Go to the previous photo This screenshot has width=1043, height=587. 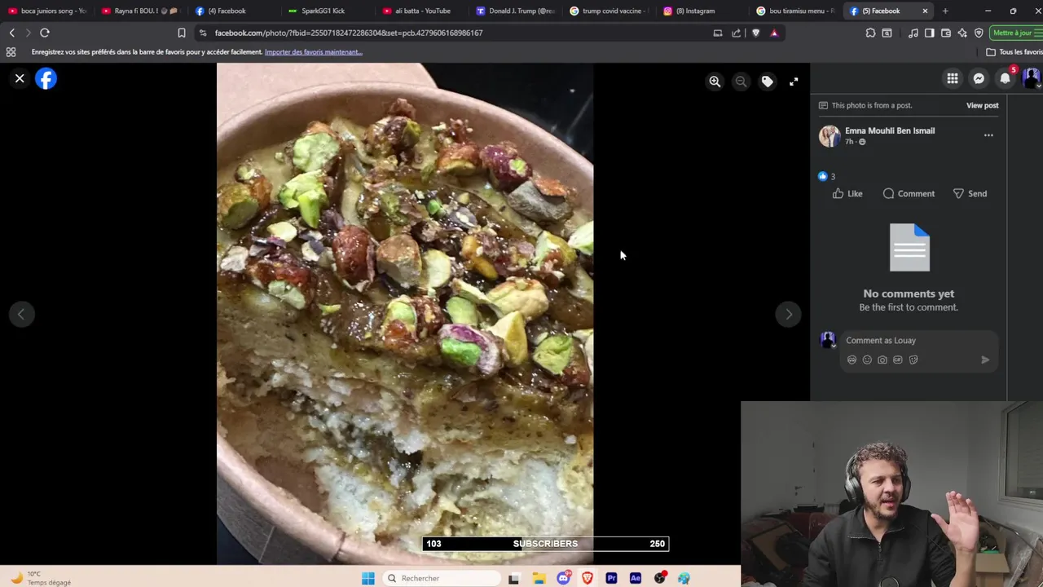21,314
